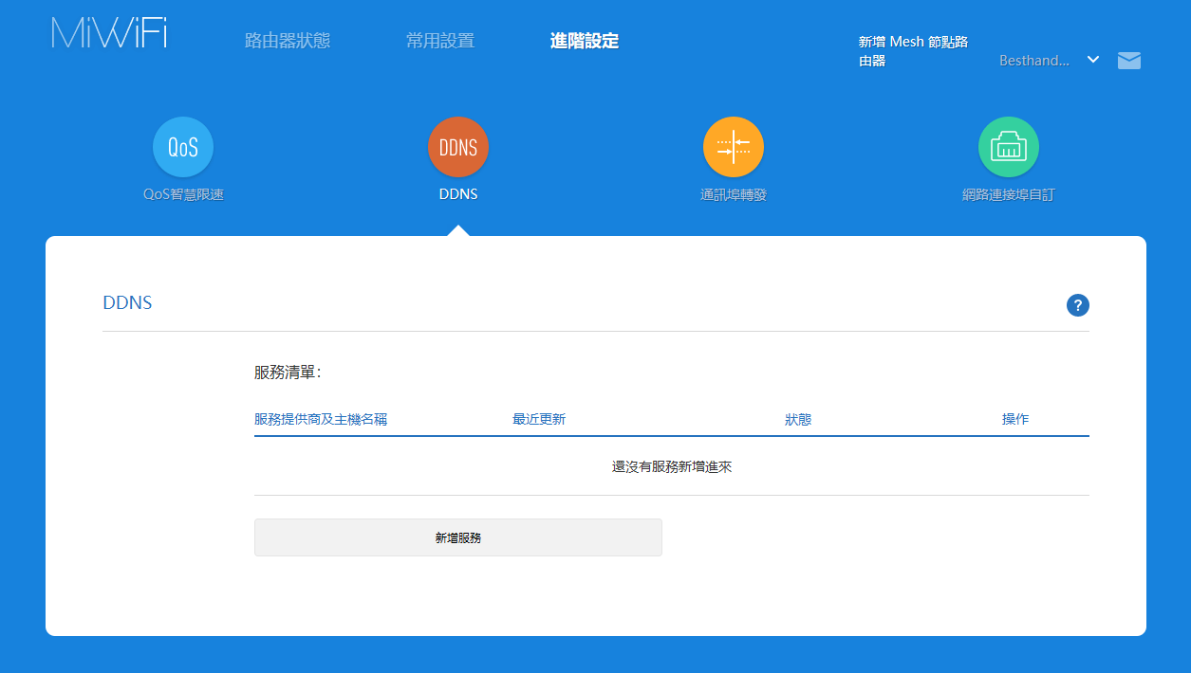
Task: Click the 新增 Mesh 節點路由器 link
Action: (x=913, y=51)
